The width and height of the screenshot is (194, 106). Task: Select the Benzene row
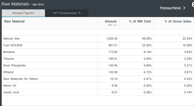point(98,52)
